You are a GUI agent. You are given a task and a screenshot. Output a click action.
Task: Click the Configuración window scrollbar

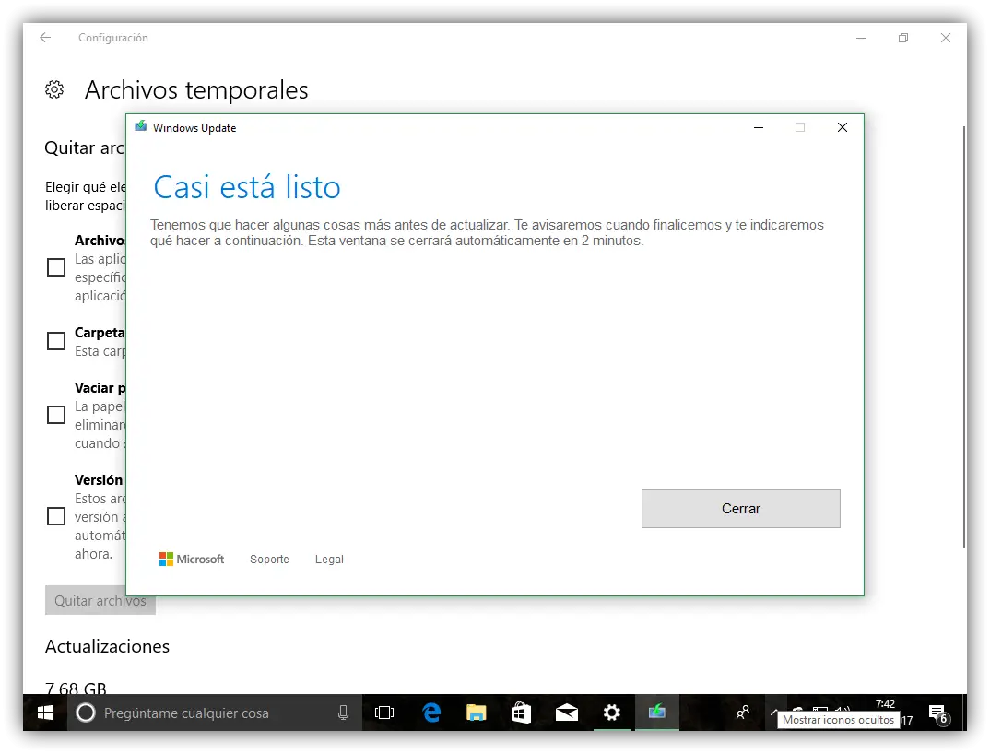pos(964,336)
